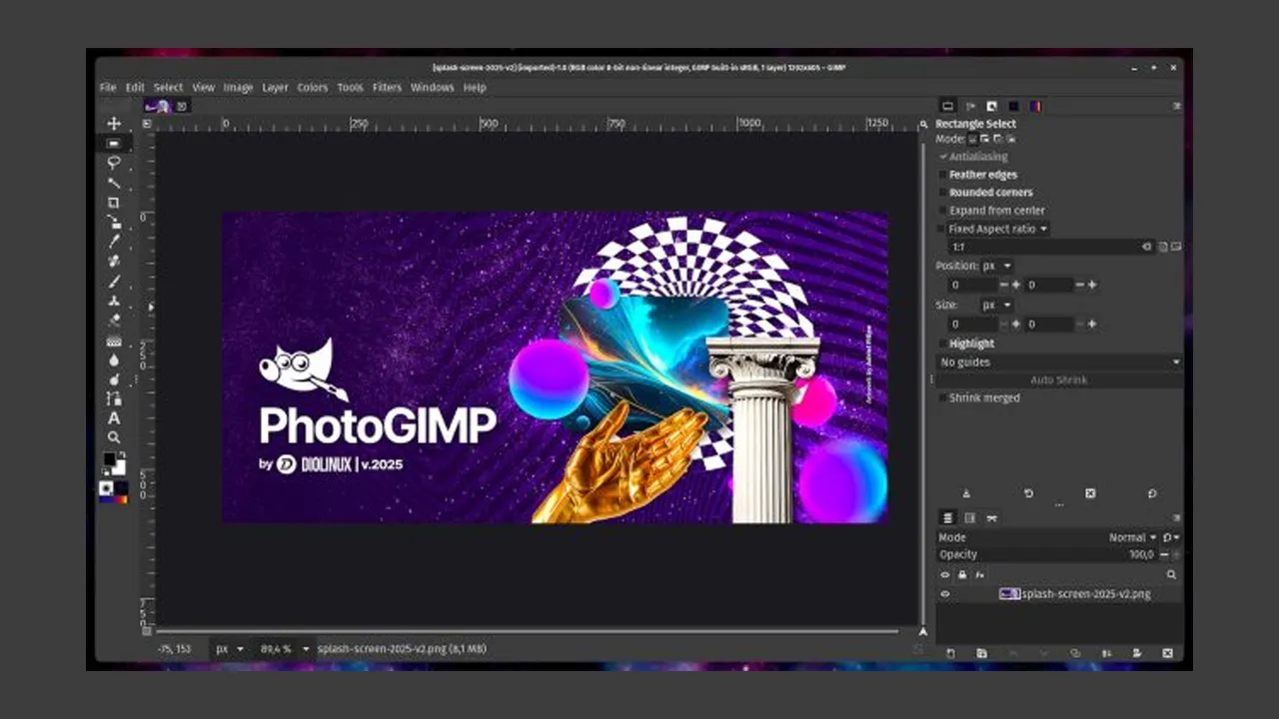Screen dimensions: 1279x719
Task: Click the splash-screen-2025-v2.png layer name
Action: [1085, 594]
